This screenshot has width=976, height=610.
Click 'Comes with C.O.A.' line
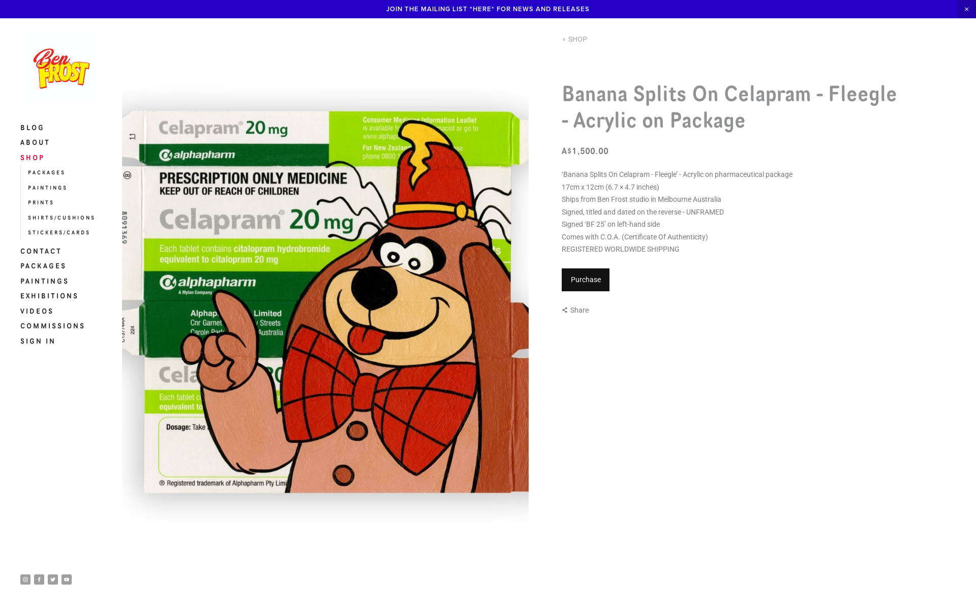coord(634,237)
